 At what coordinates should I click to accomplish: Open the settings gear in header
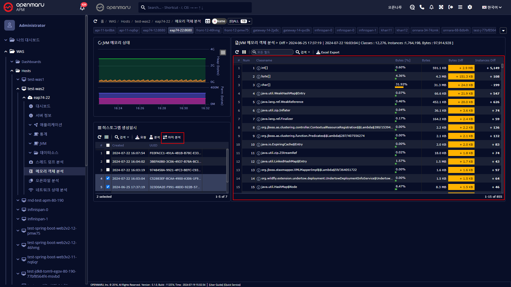click(470, 7)
